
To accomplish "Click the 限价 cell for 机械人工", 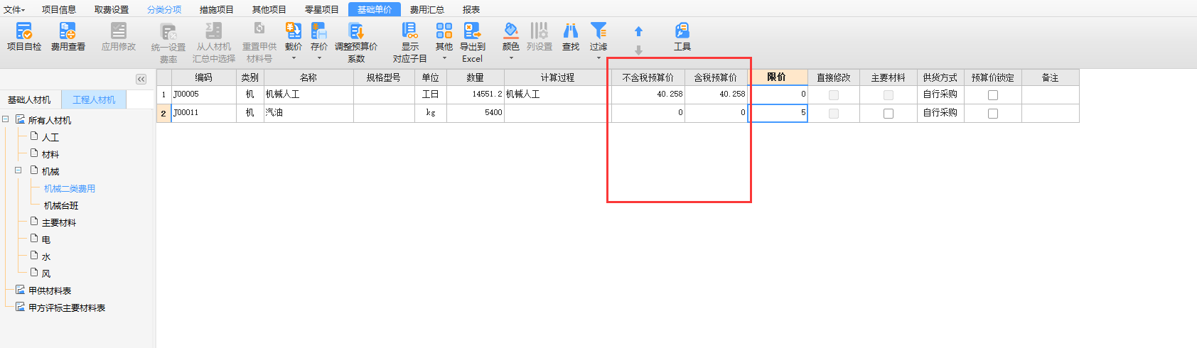I will coord(777,94).
